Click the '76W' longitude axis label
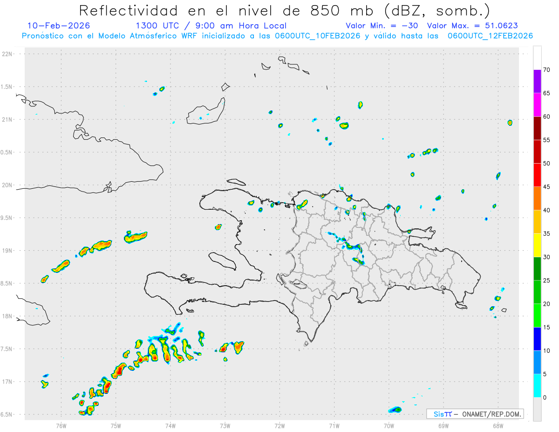559x432 pixels. pyautogui.click(x=61, y=425)
